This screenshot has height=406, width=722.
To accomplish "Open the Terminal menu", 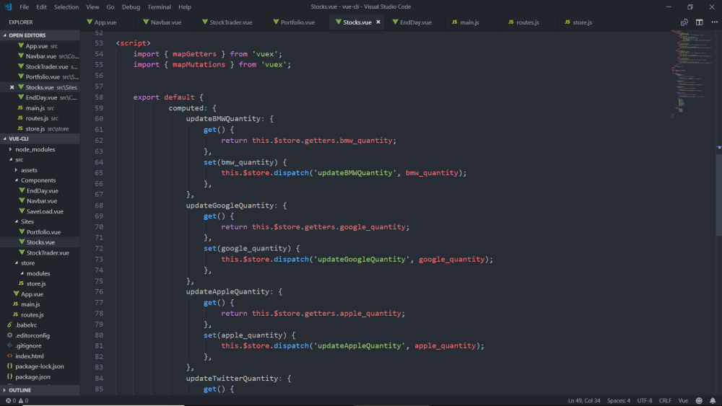I will click(x=159, y=6).
